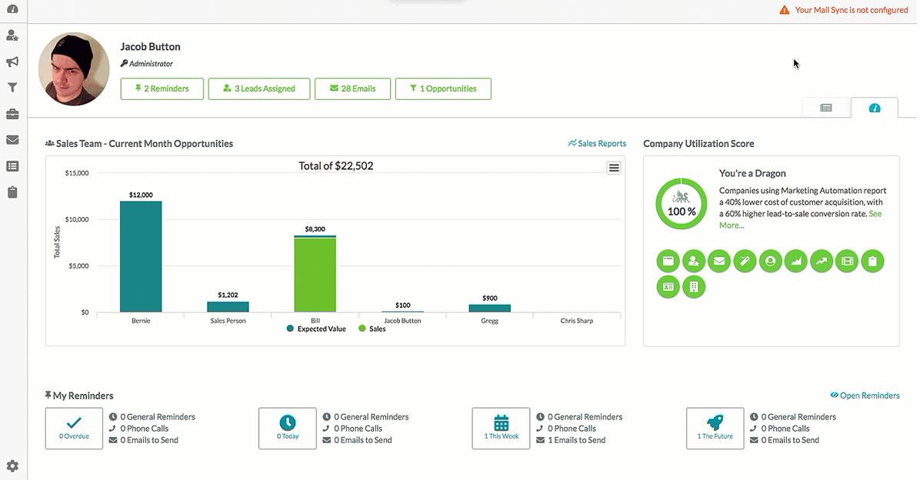Click Jacob Button's profile photo
The height and width of the screenshot is (484, 923).
tap(74, 69)
